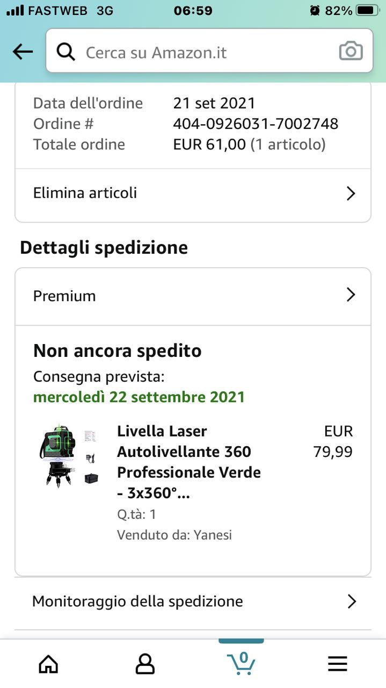This screenshot has height=688, width=386.
Task: Open Monitoraggio della spedizione row
Action: tap(137, 601)
